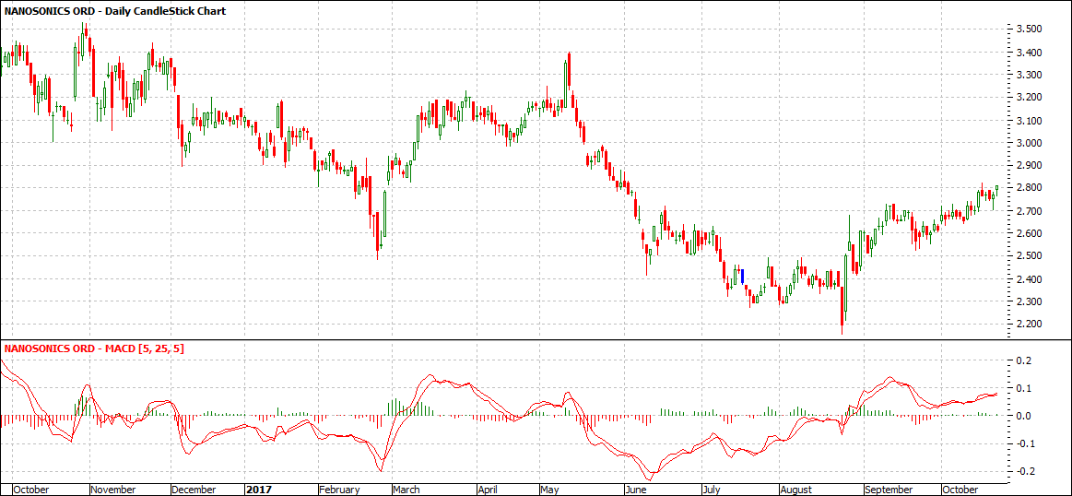The image size is (1072, 496).
Task: Click the MACD 0.0 axis label
Action: 1023,416
